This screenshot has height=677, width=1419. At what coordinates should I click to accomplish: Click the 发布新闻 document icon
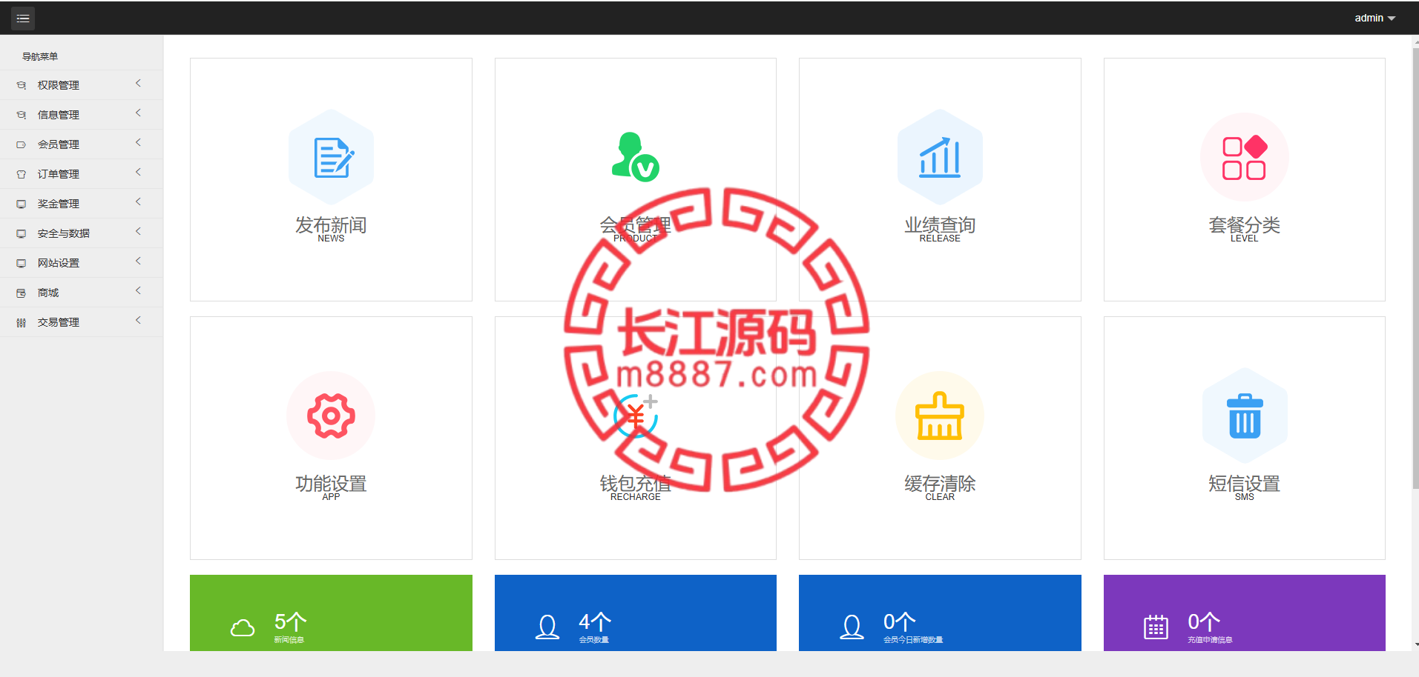331,157
